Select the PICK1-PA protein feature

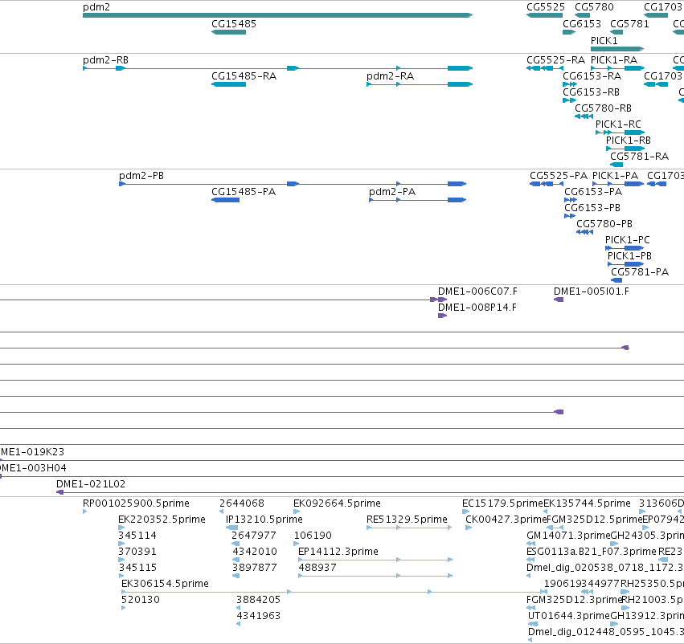(x=618, y=184)
